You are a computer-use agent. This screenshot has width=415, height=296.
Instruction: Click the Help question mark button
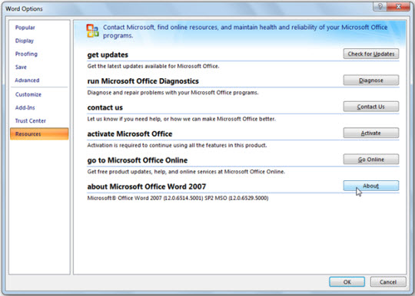click(x=380, y=7)
